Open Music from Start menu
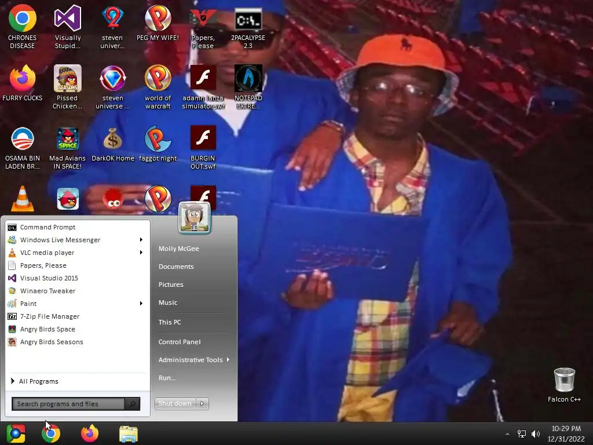Viewport: 593px width, 445px height. (x=167, y=302)
